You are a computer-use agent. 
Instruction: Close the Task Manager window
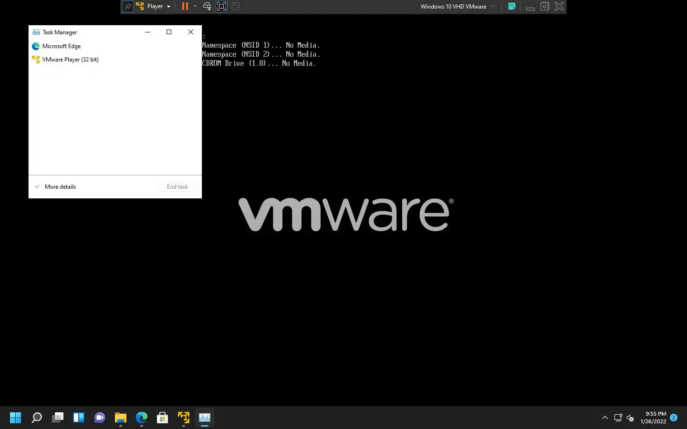coord(191,32)
